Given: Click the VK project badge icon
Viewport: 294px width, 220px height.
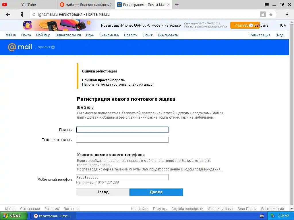Looking at the screenshot, I should click(53, 47).
